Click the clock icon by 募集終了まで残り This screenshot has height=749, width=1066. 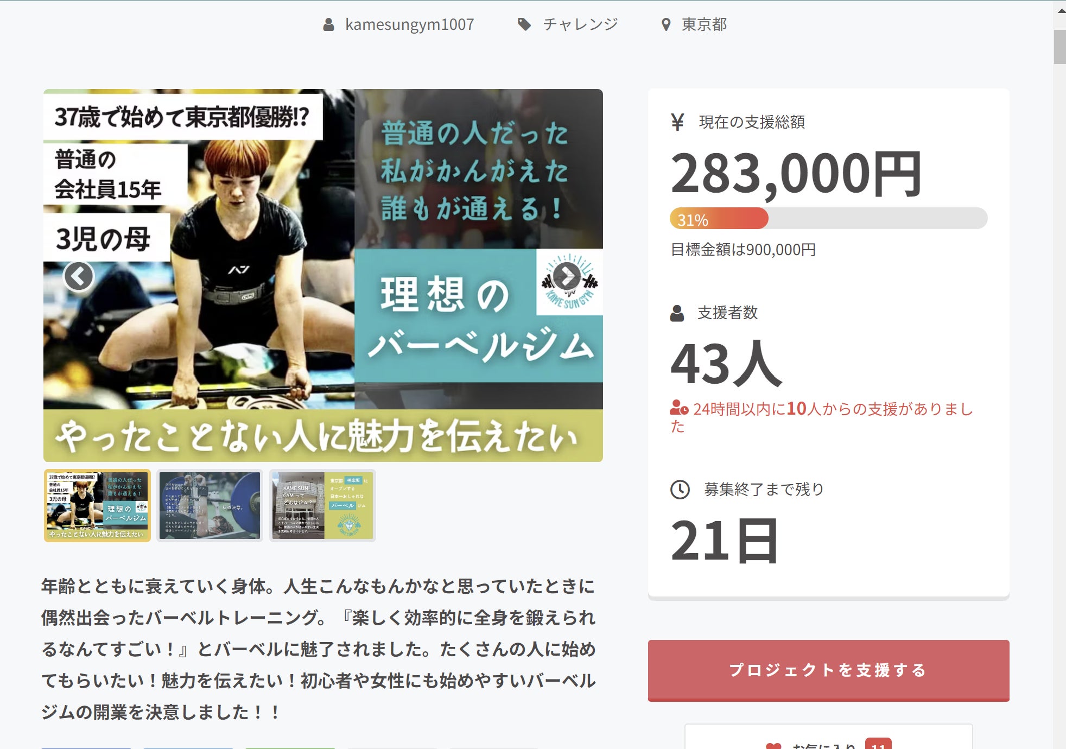[x=680, y=490]
